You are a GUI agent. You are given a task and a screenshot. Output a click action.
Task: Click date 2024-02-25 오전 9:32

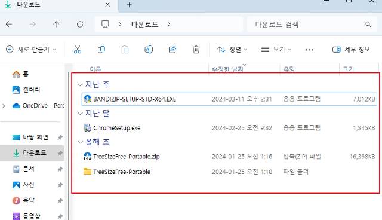tap(242, 128)
